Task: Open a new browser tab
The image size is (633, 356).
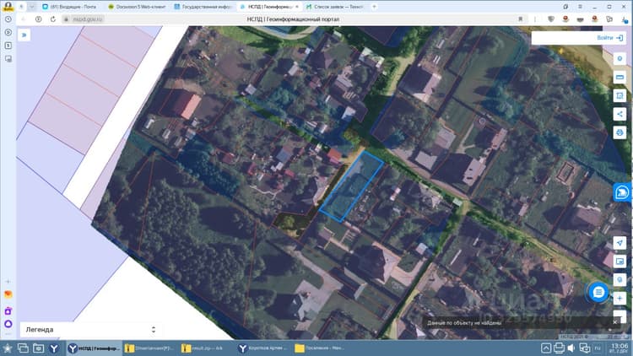Action: point(374,7)
